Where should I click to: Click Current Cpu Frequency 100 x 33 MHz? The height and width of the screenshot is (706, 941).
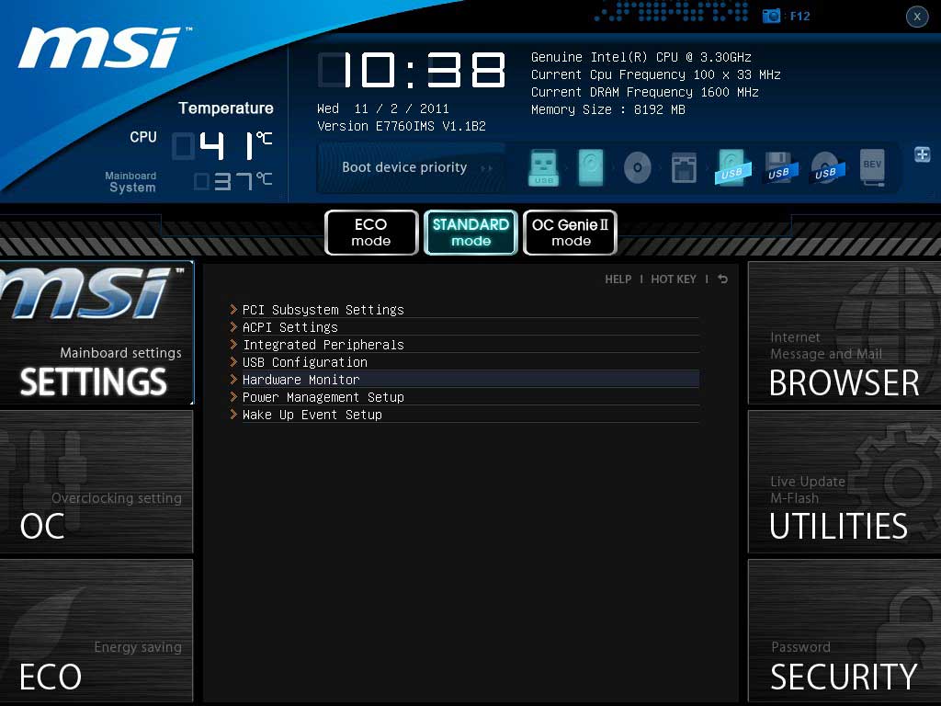(655, 74)
